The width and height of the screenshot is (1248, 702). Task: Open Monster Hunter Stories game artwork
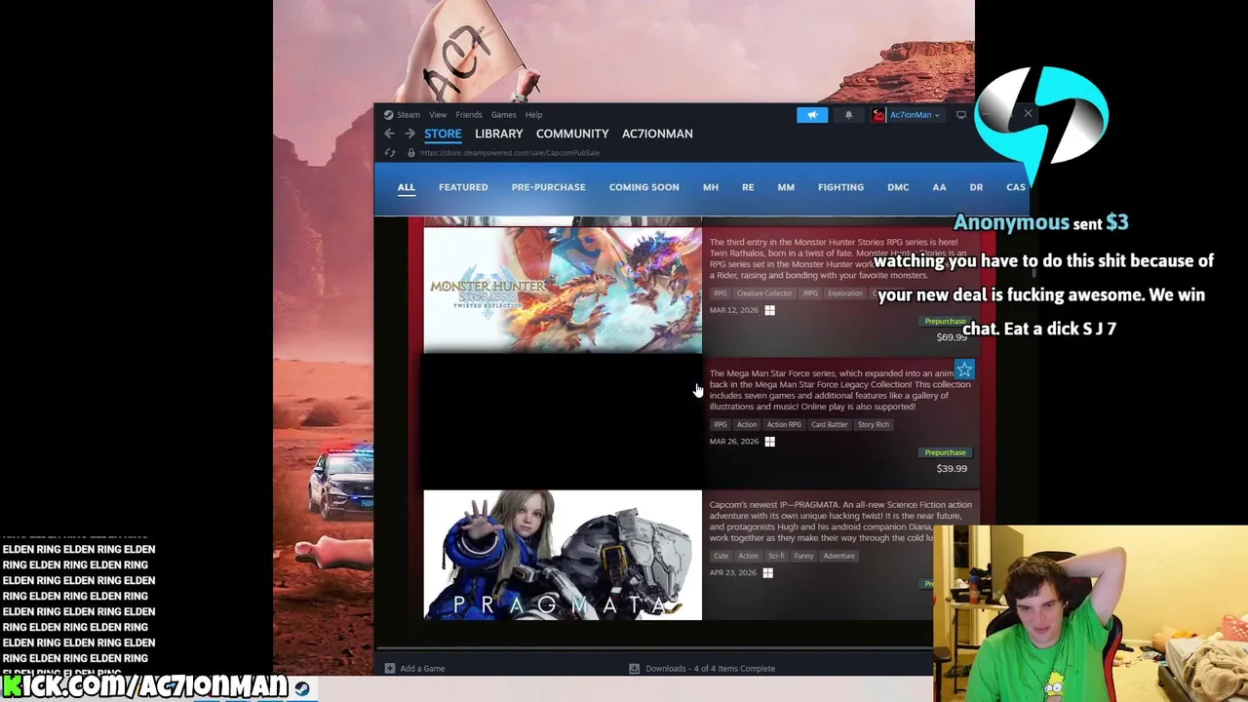(x=563, y=291)
